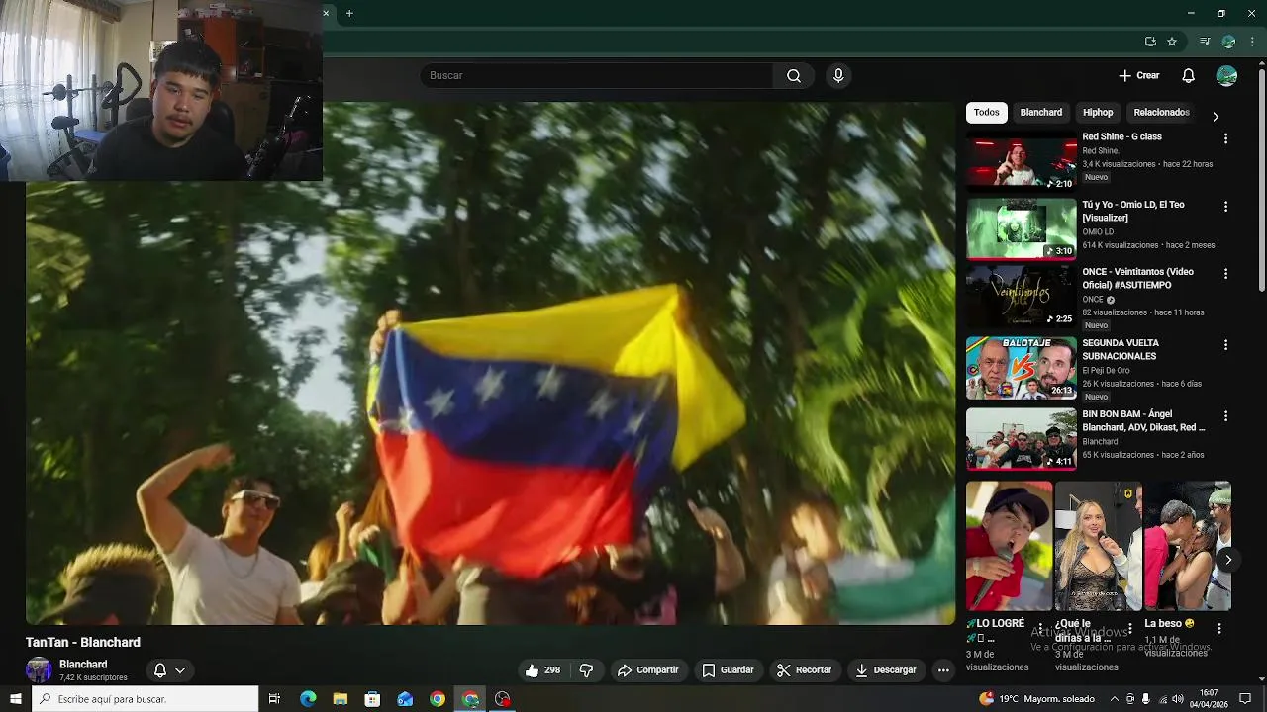
Task: Open ¿Qué le dirías a la short
Action: (1098, 546)
